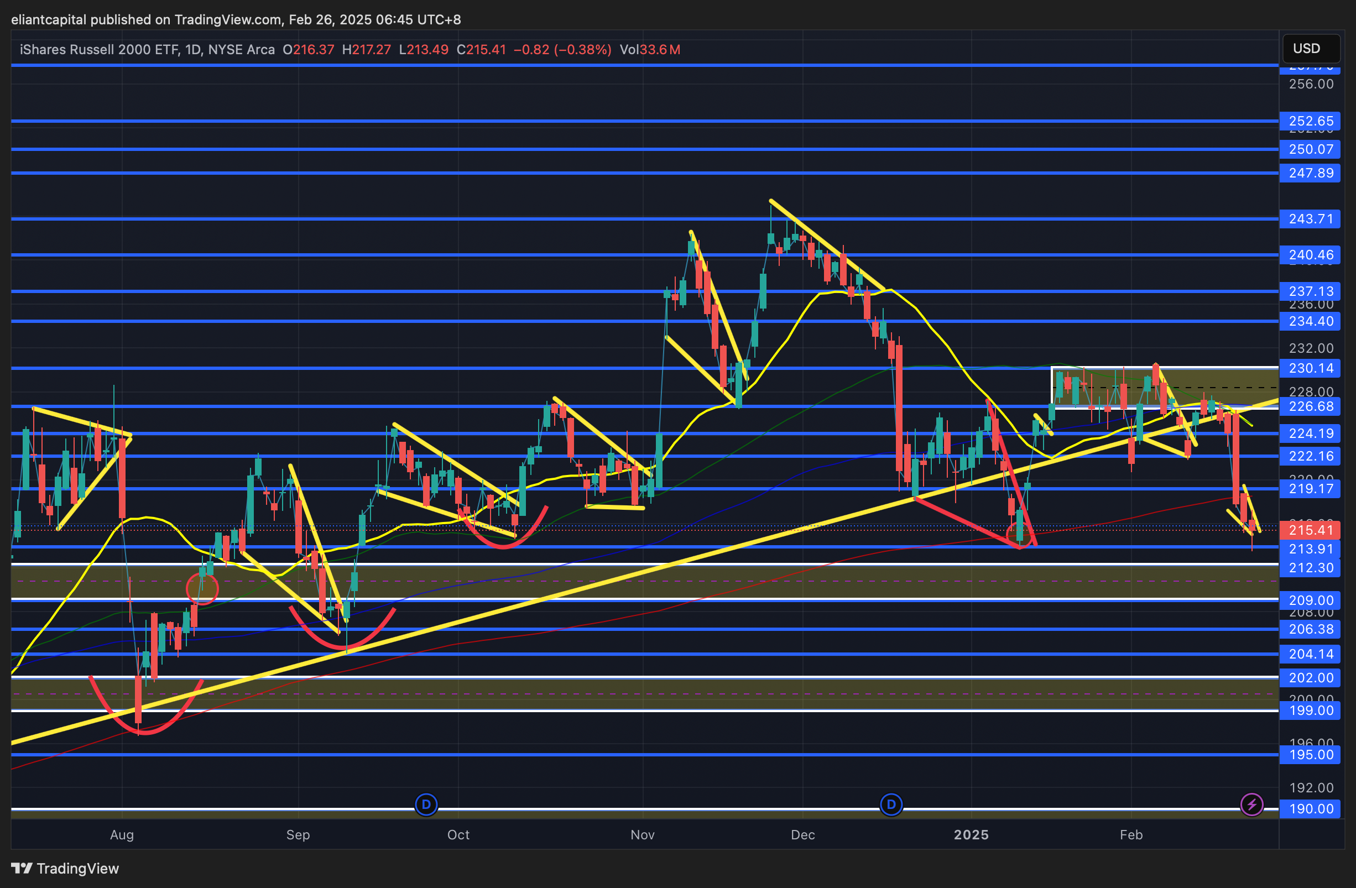This screenshot has height=888, width=1356.
Task: Click the Vol 33.6 M volume readout
Action: [x=649, y=50]
